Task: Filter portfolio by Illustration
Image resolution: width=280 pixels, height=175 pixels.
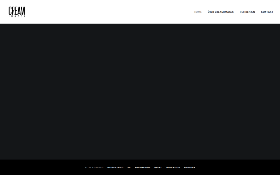Action: [x=115, y=168]
